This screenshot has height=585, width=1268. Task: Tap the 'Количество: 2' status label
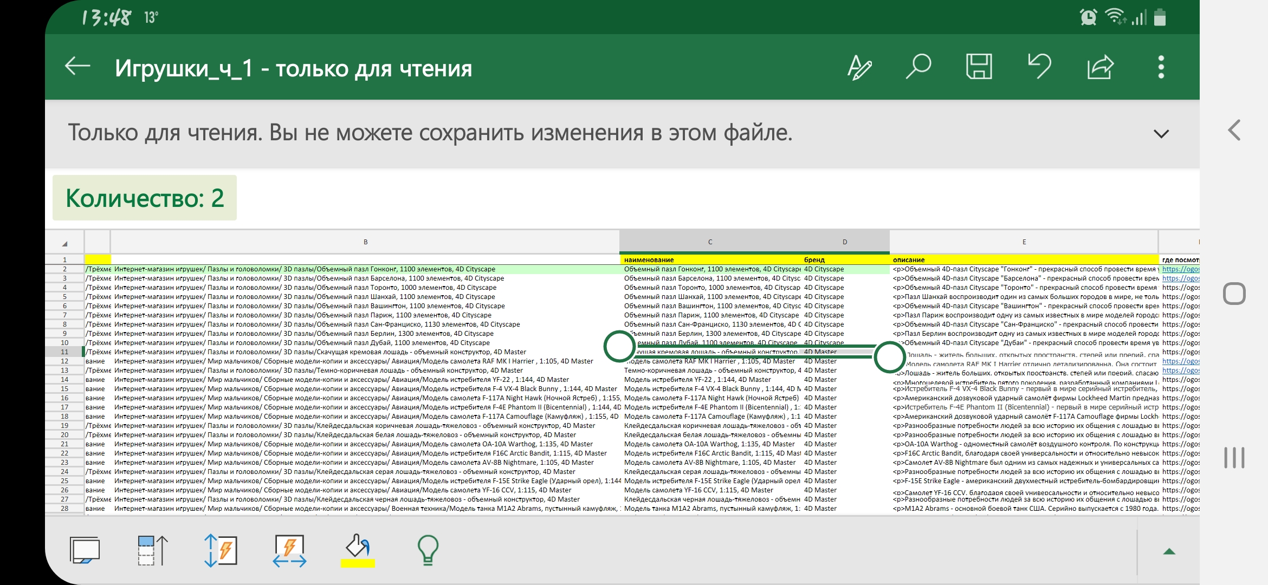tap(145, 198)
